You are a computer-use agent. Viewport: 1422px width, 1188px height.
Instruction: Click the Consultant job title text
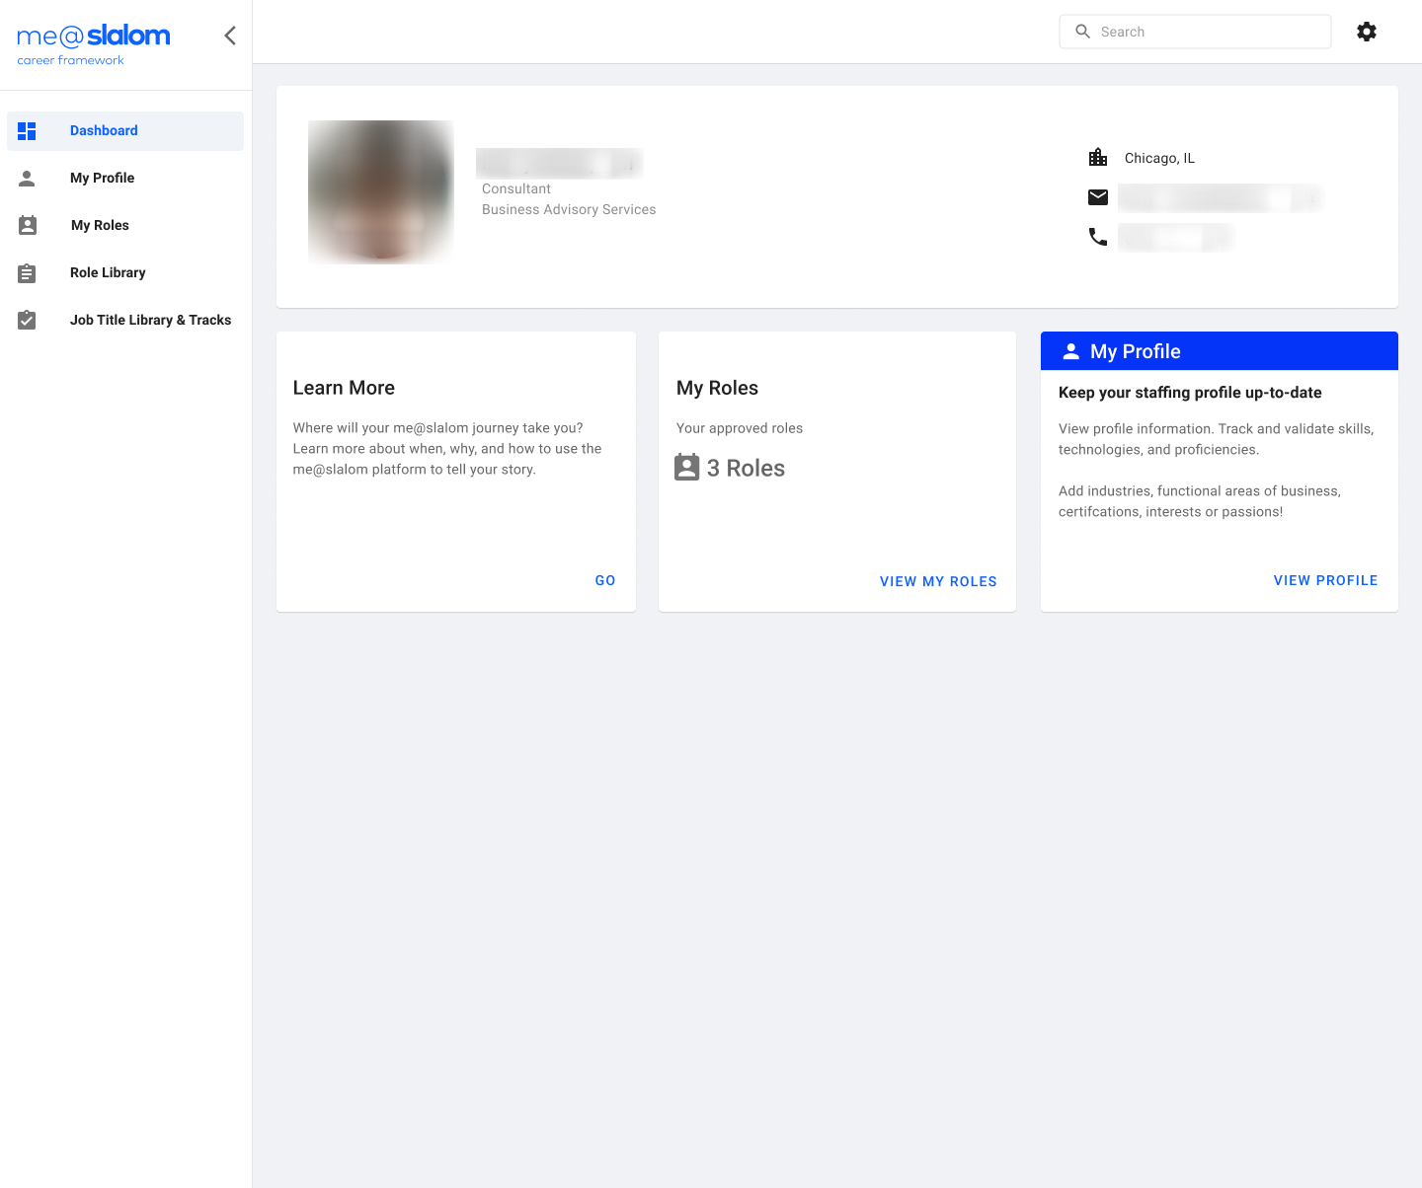pyautogui.click(x=516, y=189)
